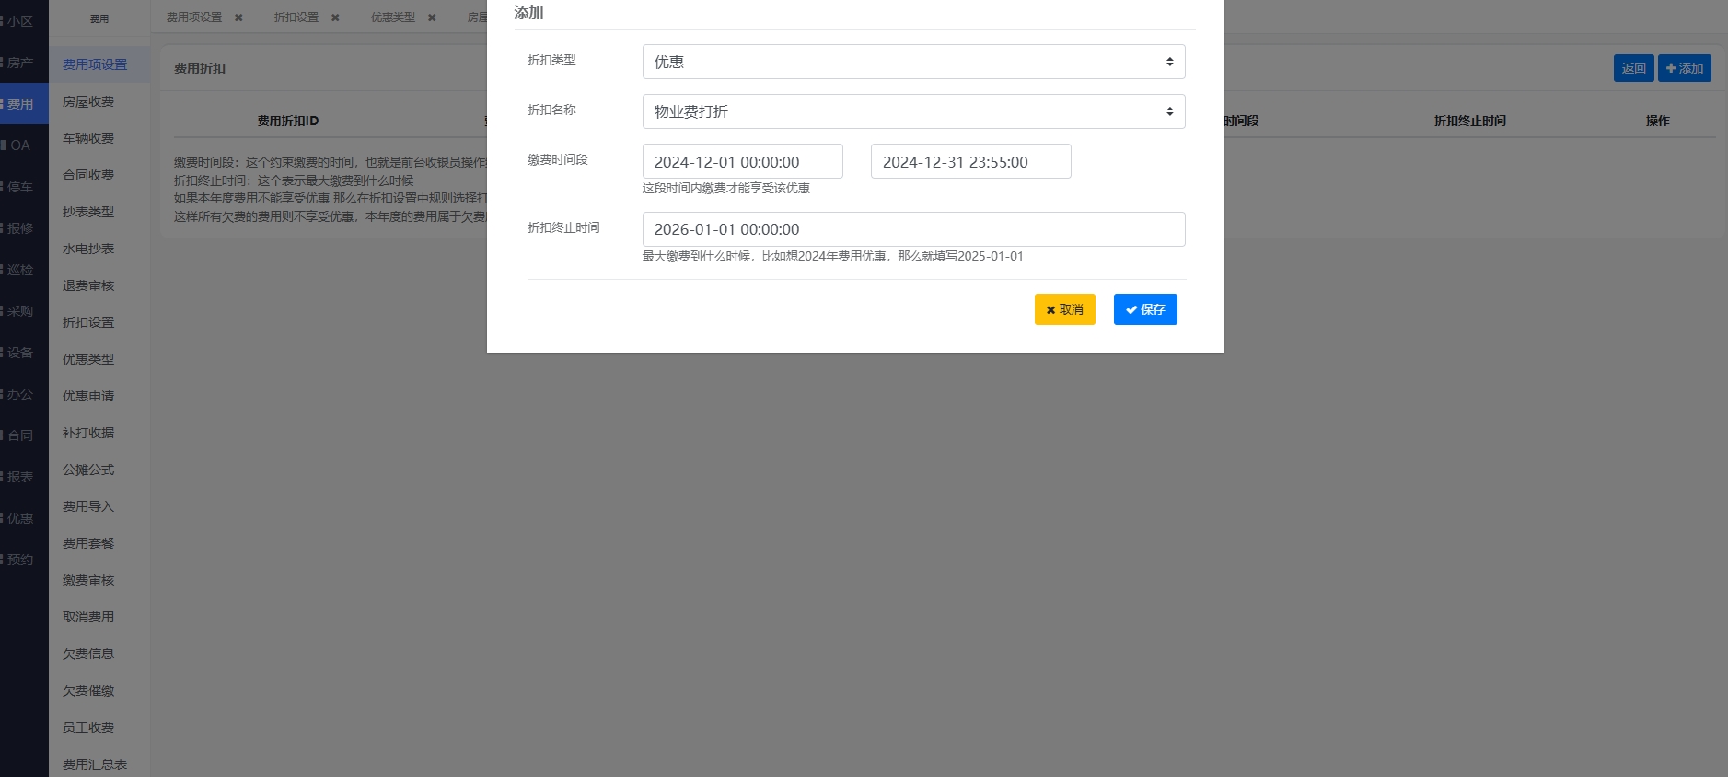Open the 停车 module in sidebar
Viewport: 1728px width, 777px height.
coord(20,187)
